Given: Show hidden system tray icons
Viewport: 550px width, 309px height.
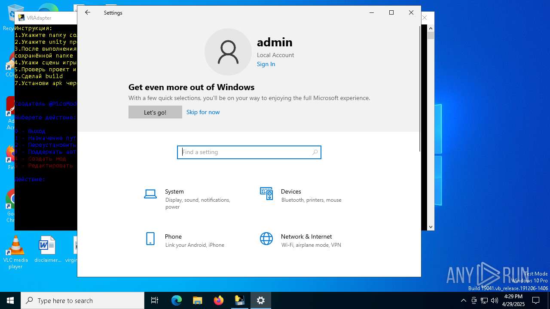Looking at the screenshot, I should (x=463, y=300).
